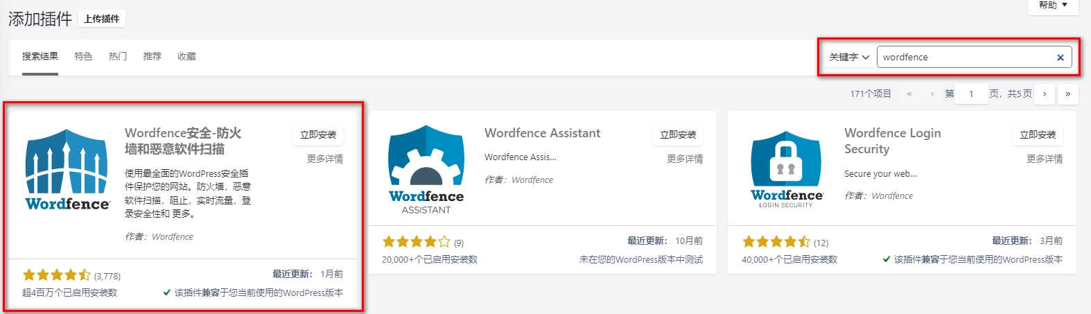Click the 20,000+个已启用安装数 text
This screenshot has height=314, width=1091.
[430, 260]
